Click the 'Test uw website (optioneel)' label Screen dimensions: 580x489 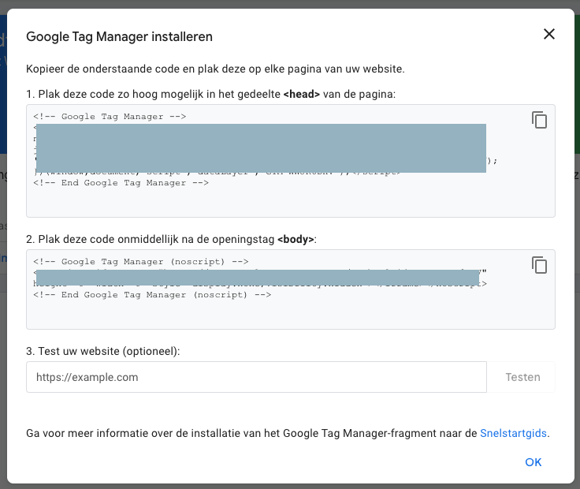tap(103, 351)
